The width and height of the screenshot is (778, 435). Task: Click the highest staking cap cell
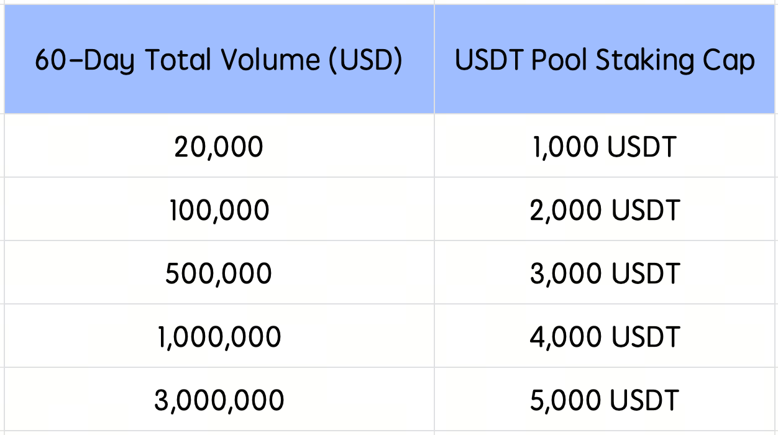click(x=605, y=400)
